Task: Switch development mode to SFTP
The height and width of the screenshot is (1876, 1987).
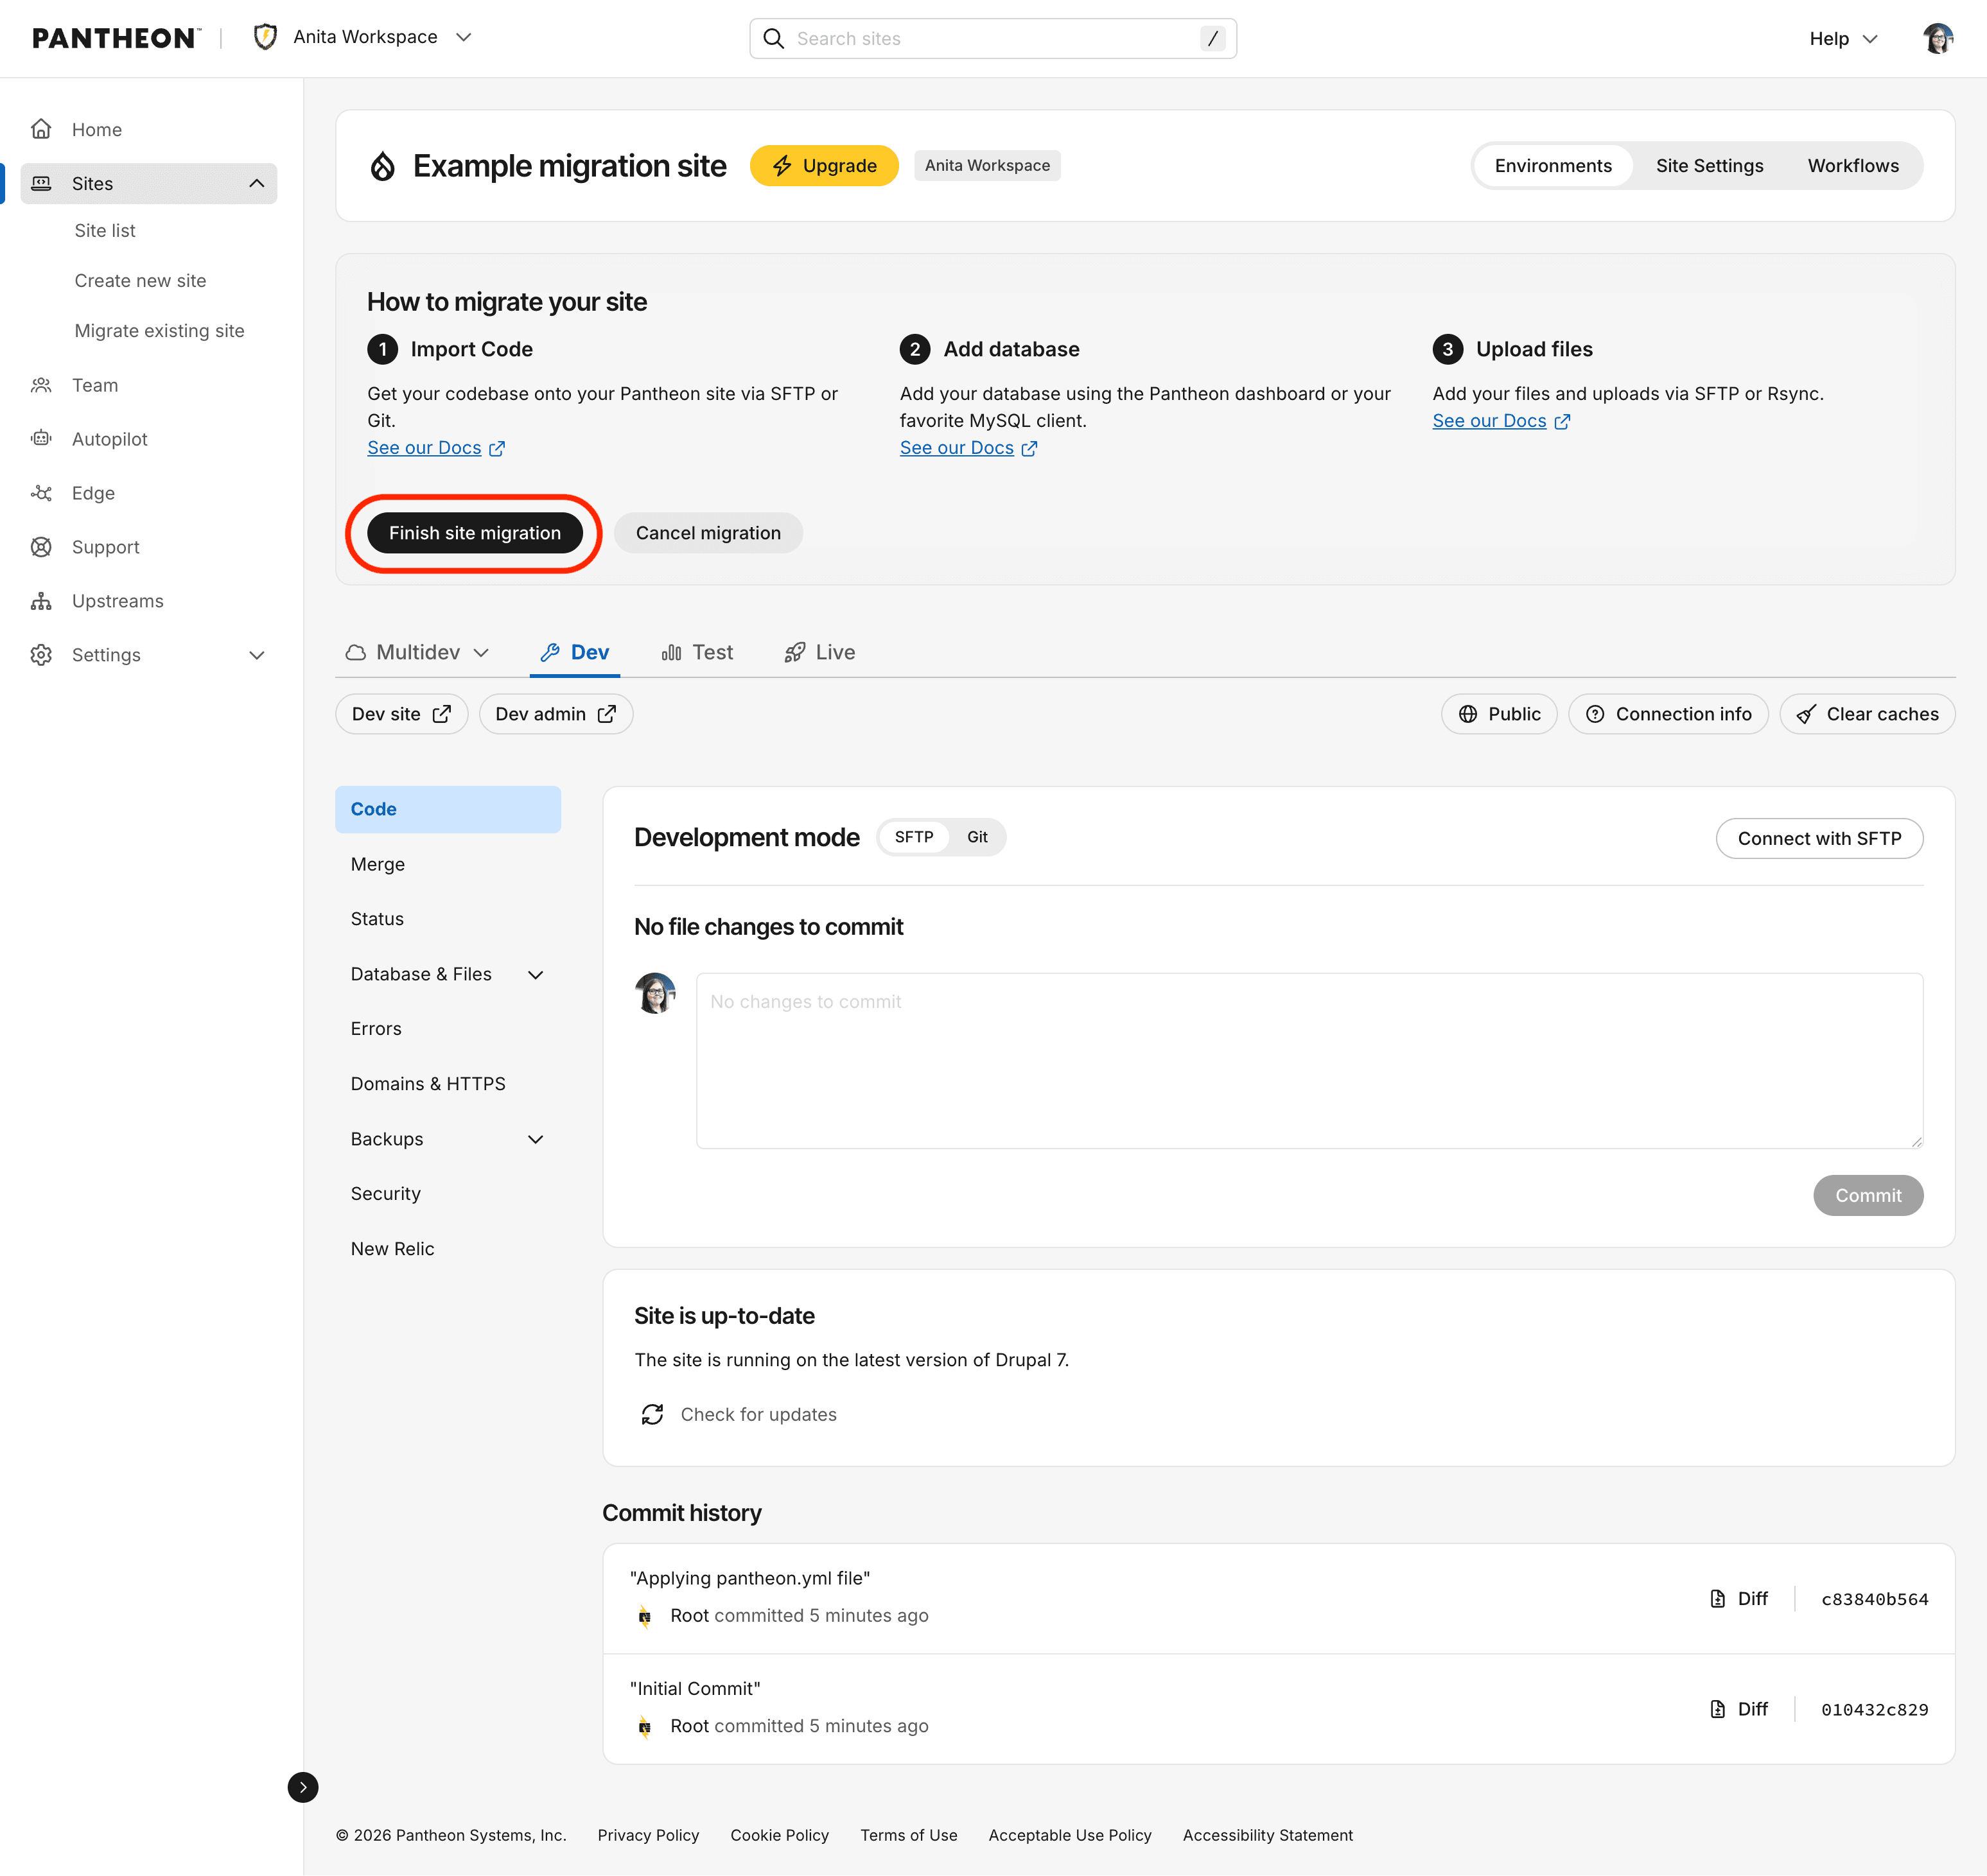Action: pyautogui.click(x=913, y=837)
